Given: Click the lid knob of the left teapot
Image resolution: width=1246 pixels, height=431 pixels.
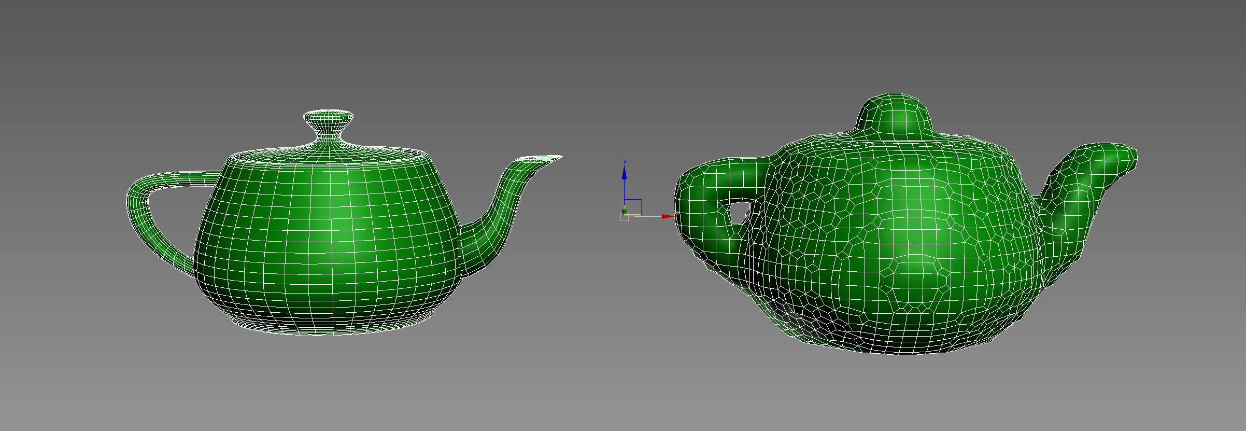Looking at the screenshot, I should (x=329, y=122).
